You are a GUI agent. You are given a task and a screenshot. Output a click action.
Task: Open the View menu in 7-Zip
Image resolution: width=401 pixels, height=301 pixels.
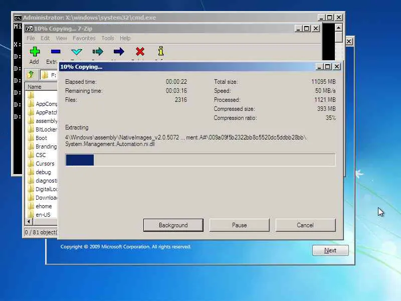tap(61, 38)
